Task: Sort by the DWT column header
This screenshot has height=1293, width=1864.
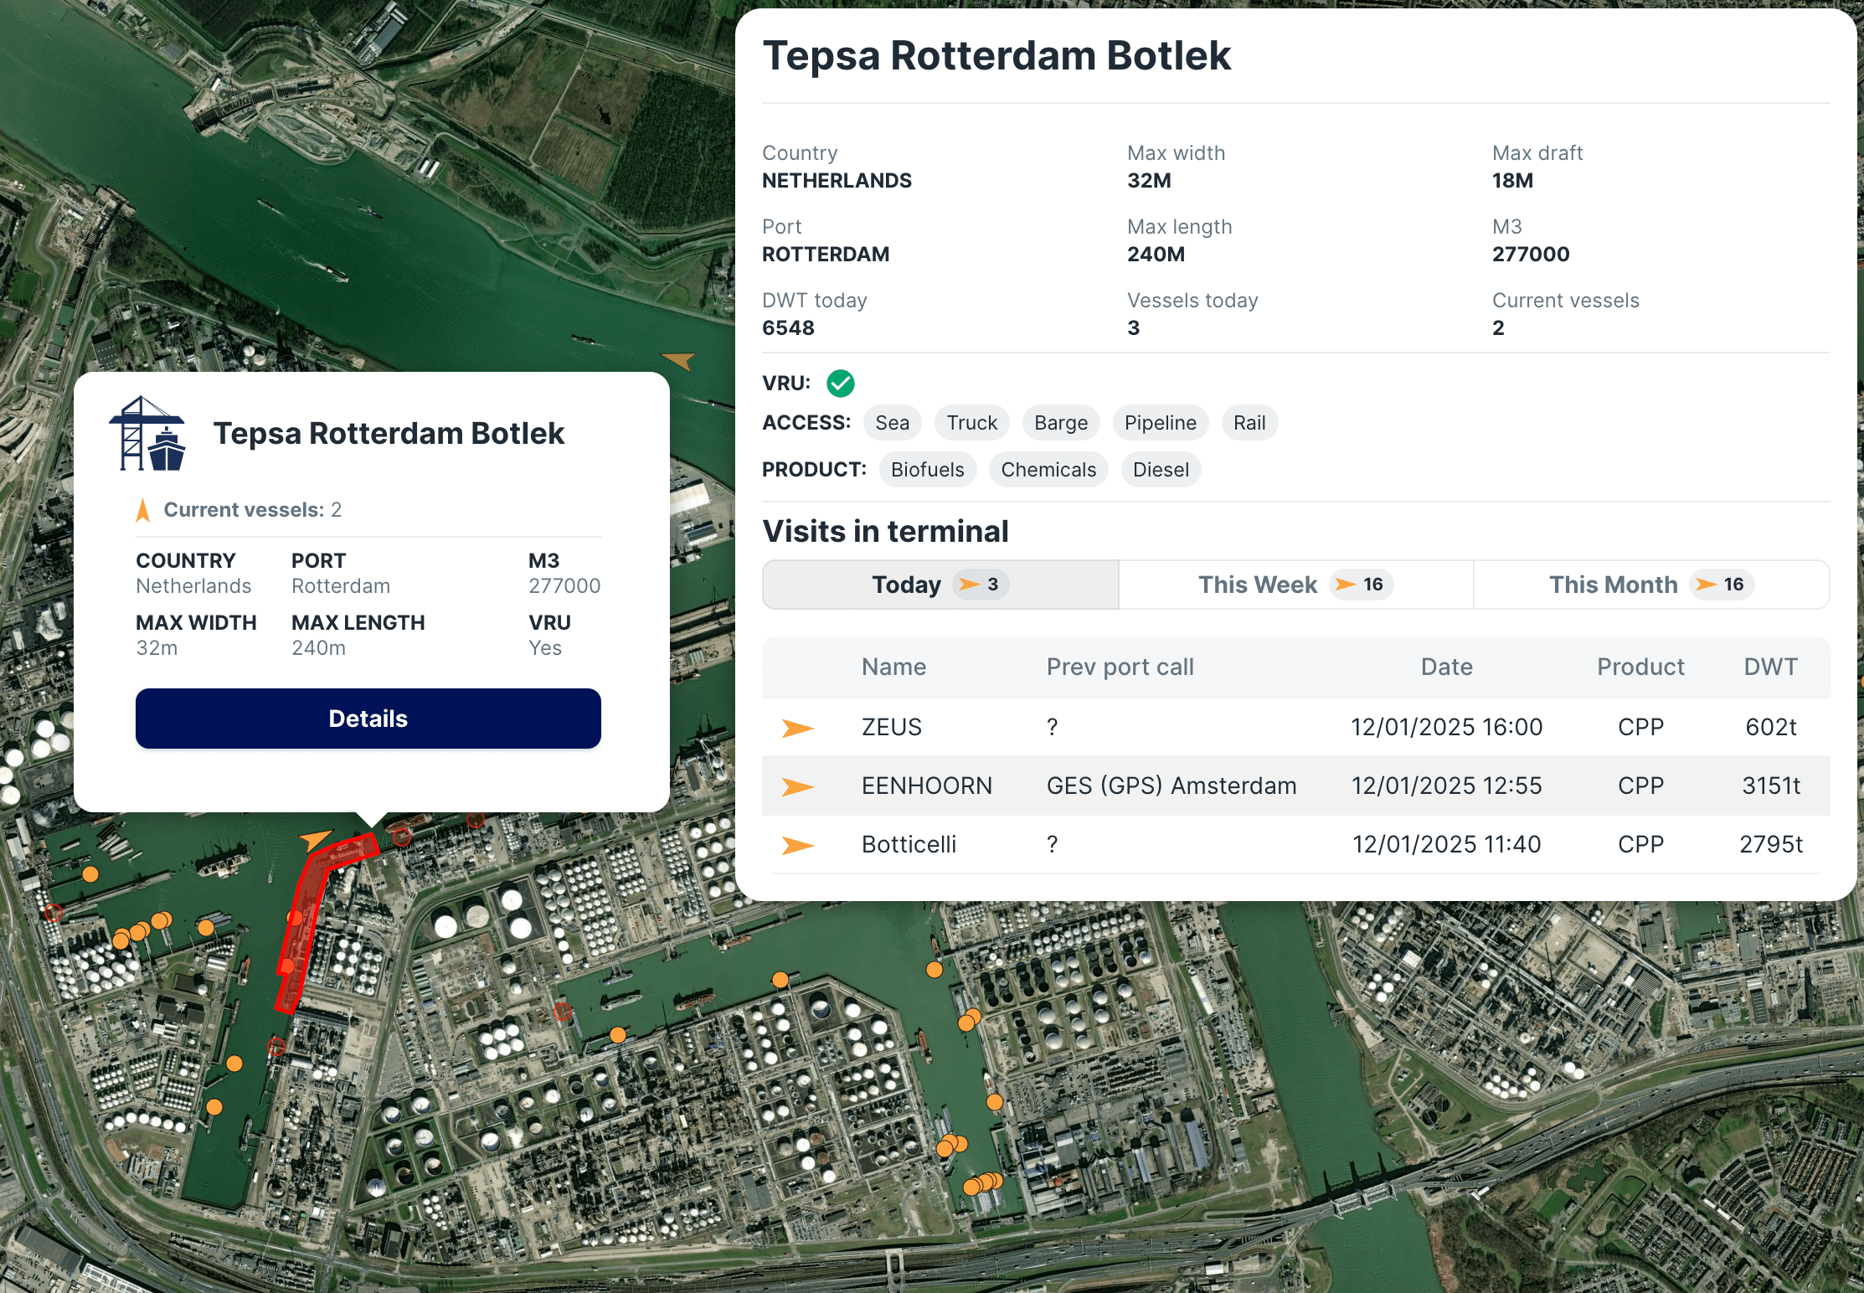Action: click(1769, 667)
